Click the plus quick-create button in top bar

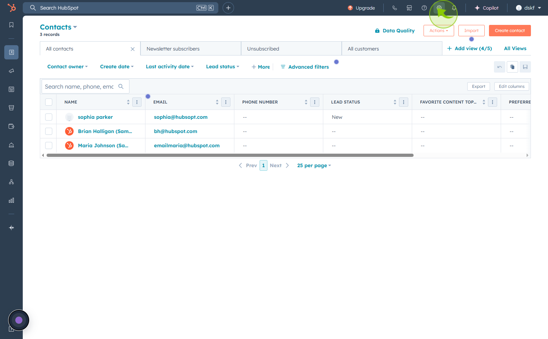point(228,8)
